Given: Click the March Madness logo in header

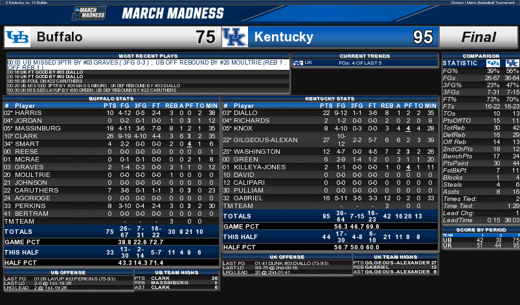Looking at the screenshot, I should pyautogui.click(x=89, y=13).
